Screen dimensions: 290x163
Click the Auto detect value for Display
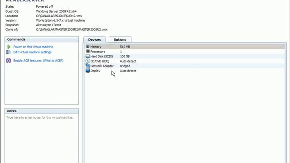click(x=128, y=71)
